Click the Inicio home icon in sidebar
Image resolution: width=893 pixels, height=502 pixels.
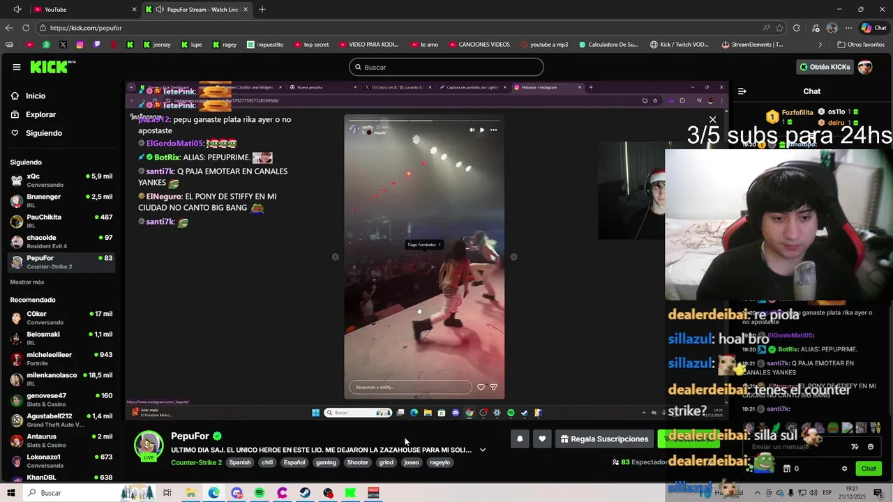pos(15,96)
